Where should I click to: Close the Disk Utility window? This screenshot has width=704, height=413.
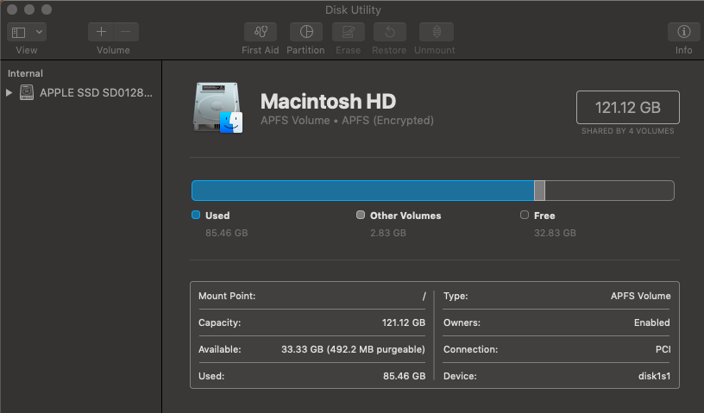pos(12,9)
